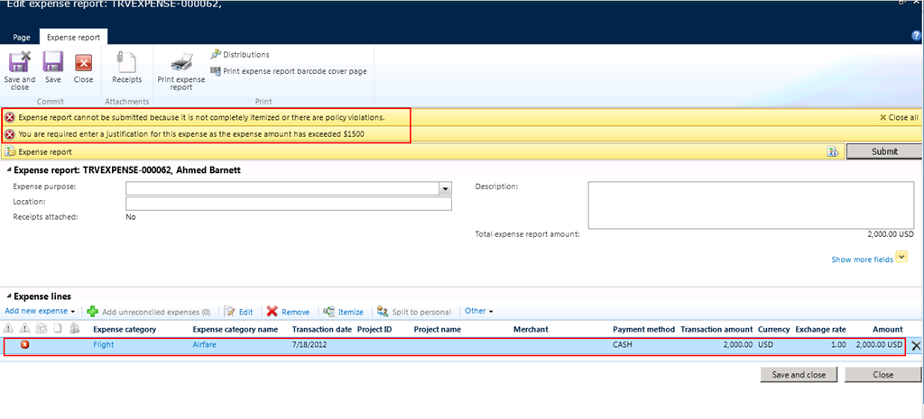
Task: Click the workflow info icon beside Submit
Action: pos(833,152)
